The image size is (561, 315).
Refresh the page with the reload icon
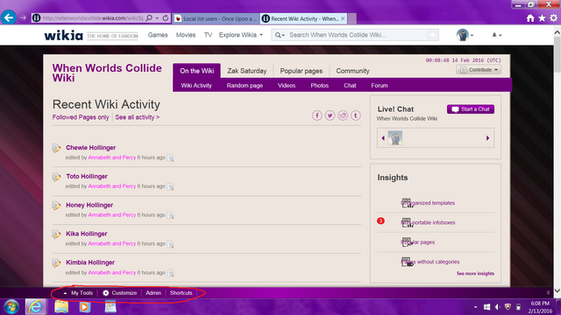[x=166, y=17]
